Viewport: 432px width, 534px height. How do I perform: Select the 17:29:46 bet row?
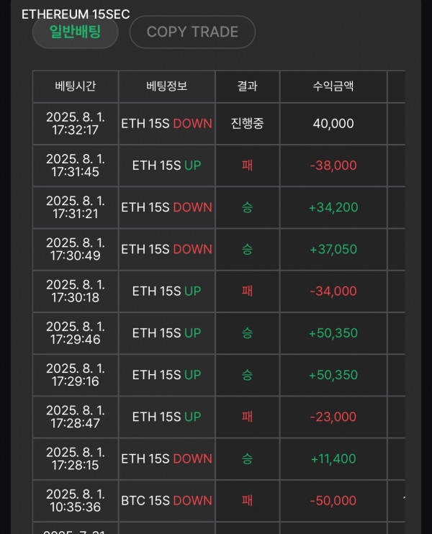click(x=219, y=333)
